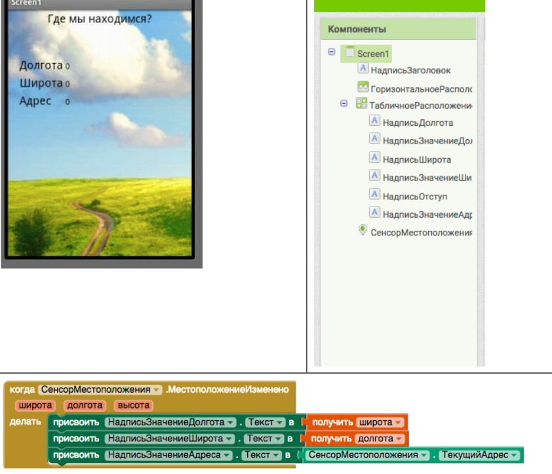Viewport: 552px width, 474px height.
Task: Open СенсорМестоположения dropdown in the green getter block
Action: pos(367,455)
